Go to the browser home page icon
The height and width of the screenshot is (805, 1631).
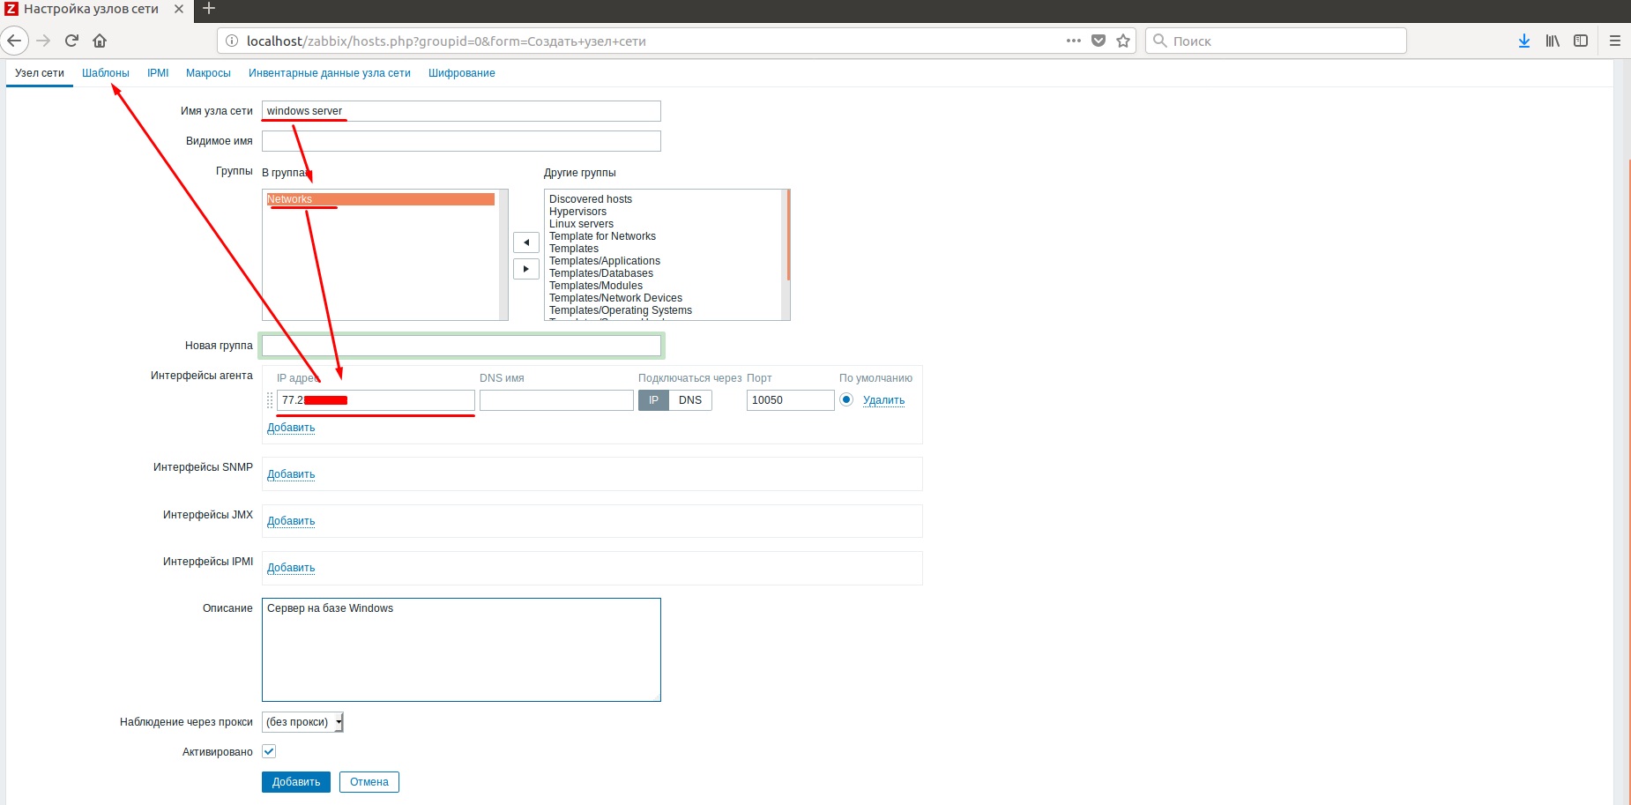click(100, 41)
